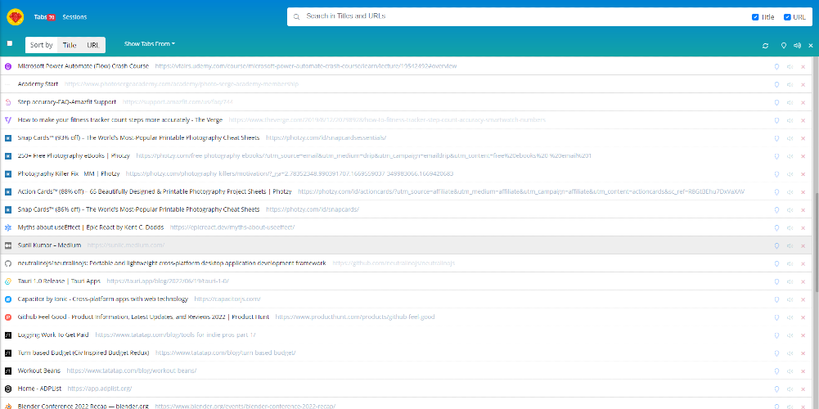Click the close X in the header toolbar
The image size is (819, 409).
click(811, 46)
